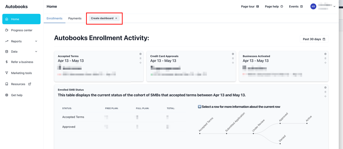Click the Autobooks logo text
Image resolution: width=343 pixels, height=149 pixels.
[16, 7]
